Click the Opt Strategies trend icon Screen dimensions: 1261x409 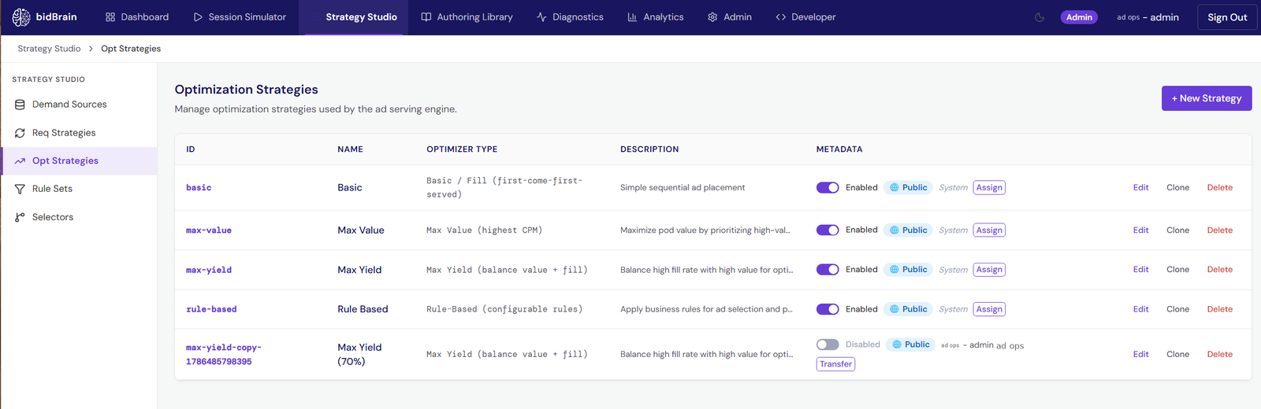[x=20, y=161]
